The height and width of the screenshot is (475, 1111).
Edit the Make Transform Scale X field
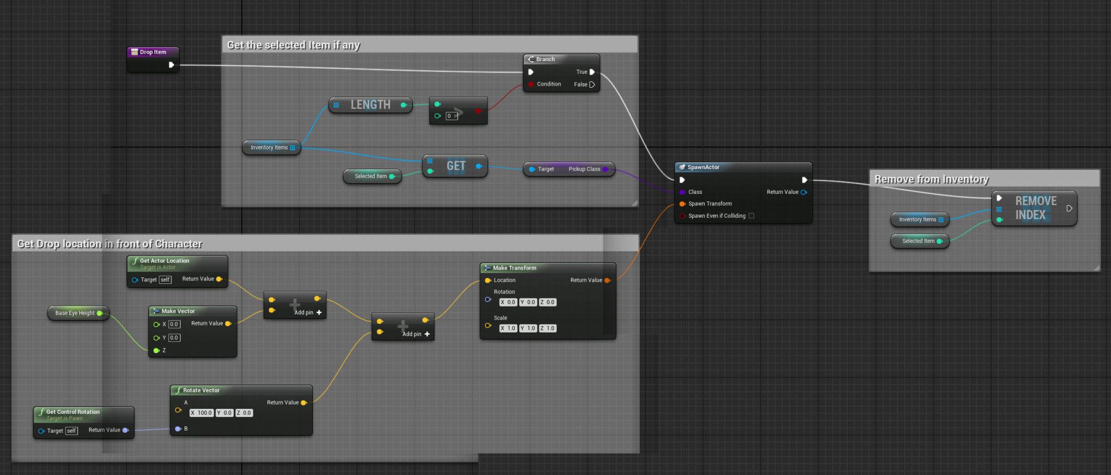coord(508,328)
